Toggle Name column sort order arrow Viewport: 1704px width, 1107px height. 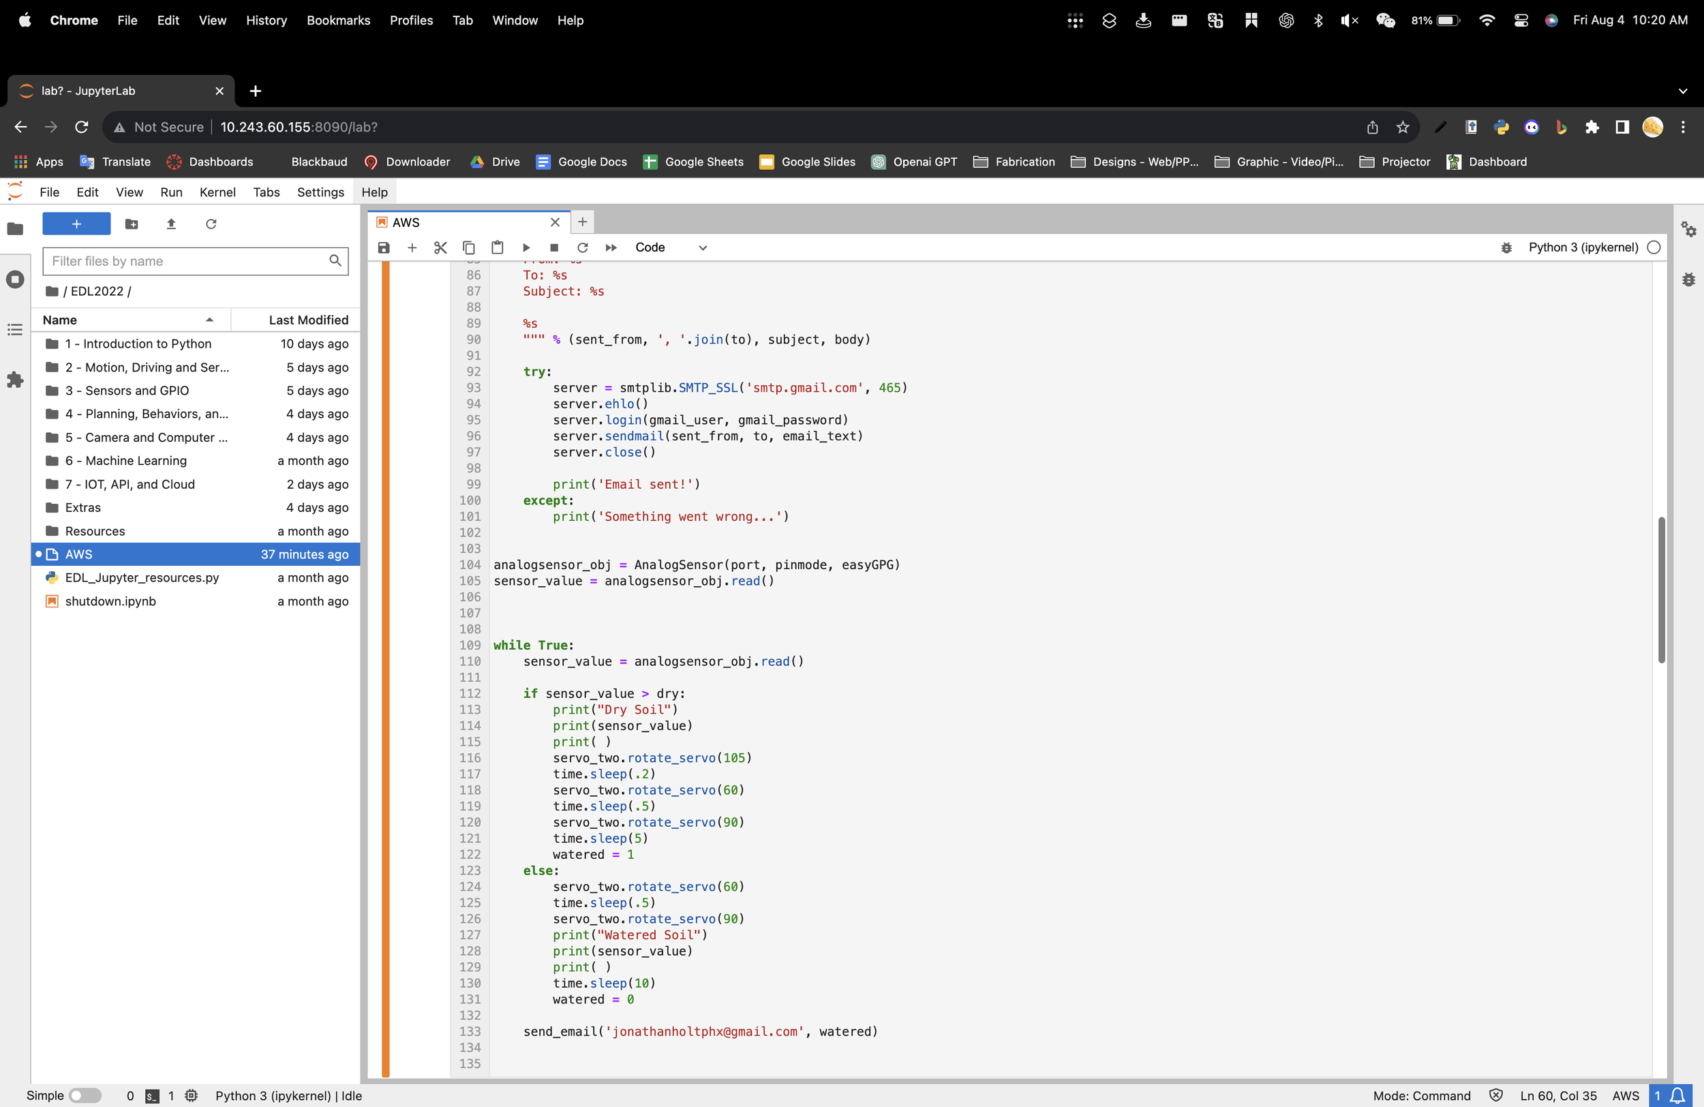pos(209,320)
